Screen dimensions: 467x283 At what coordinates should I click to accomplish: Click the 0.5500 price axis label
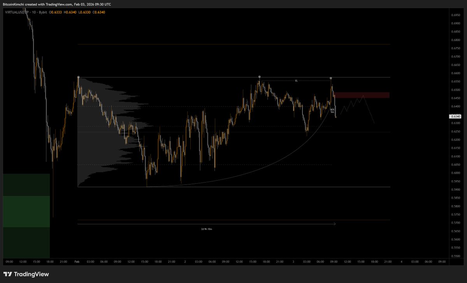456,256
